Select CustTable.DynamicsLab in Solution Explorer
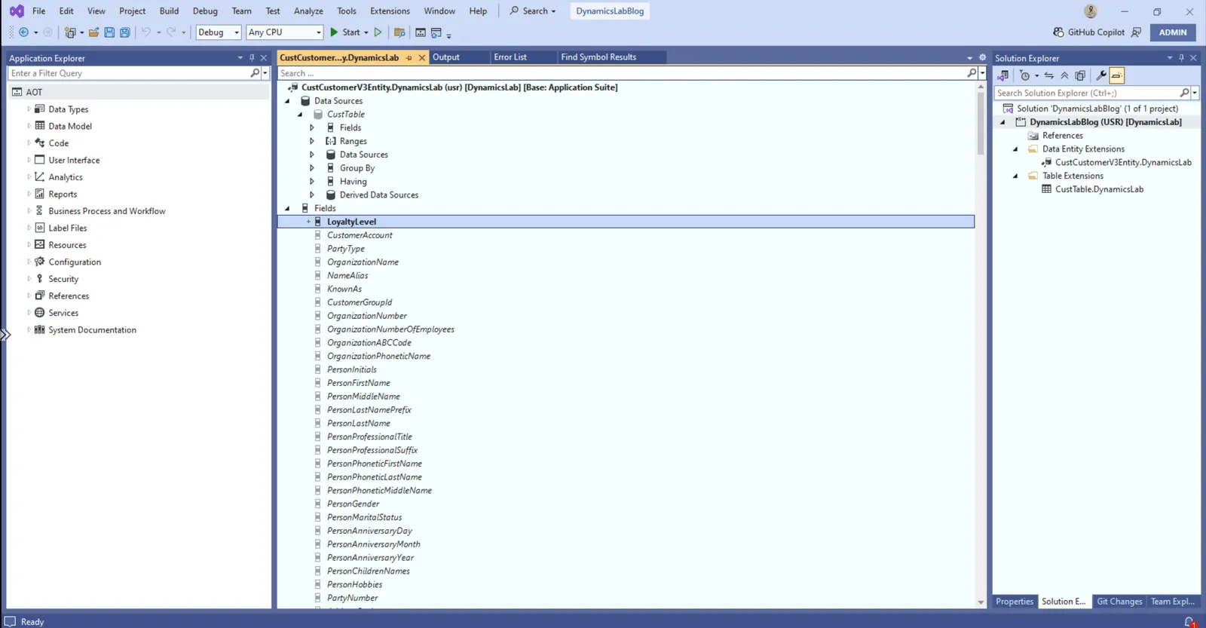Viewport: 1206px width, 628px height. 1099,189
